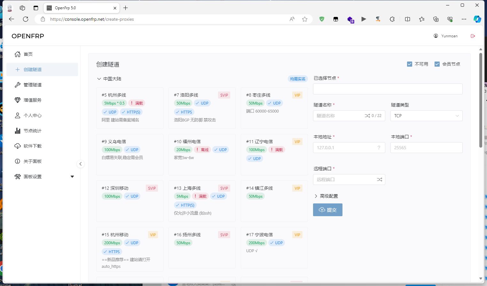Select node #9 义乌电信
487x286 pixels.
pyautogui.click(x=130, y=155)
